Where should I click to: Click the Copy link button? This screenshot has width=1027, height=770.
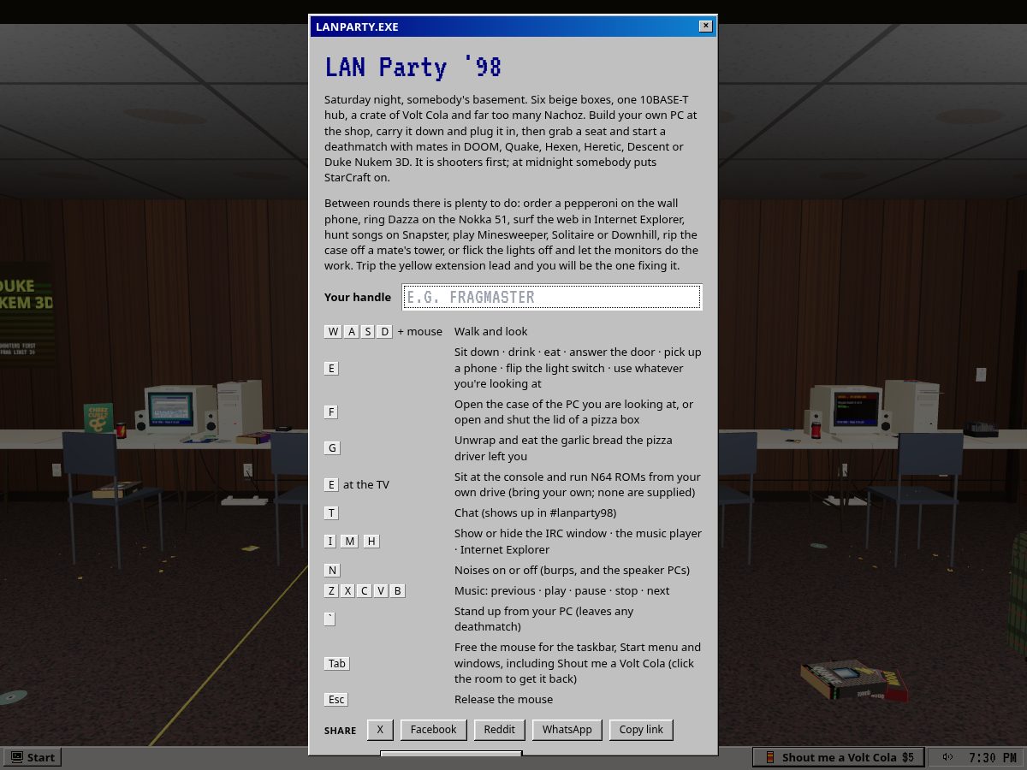tap(641, 730)
